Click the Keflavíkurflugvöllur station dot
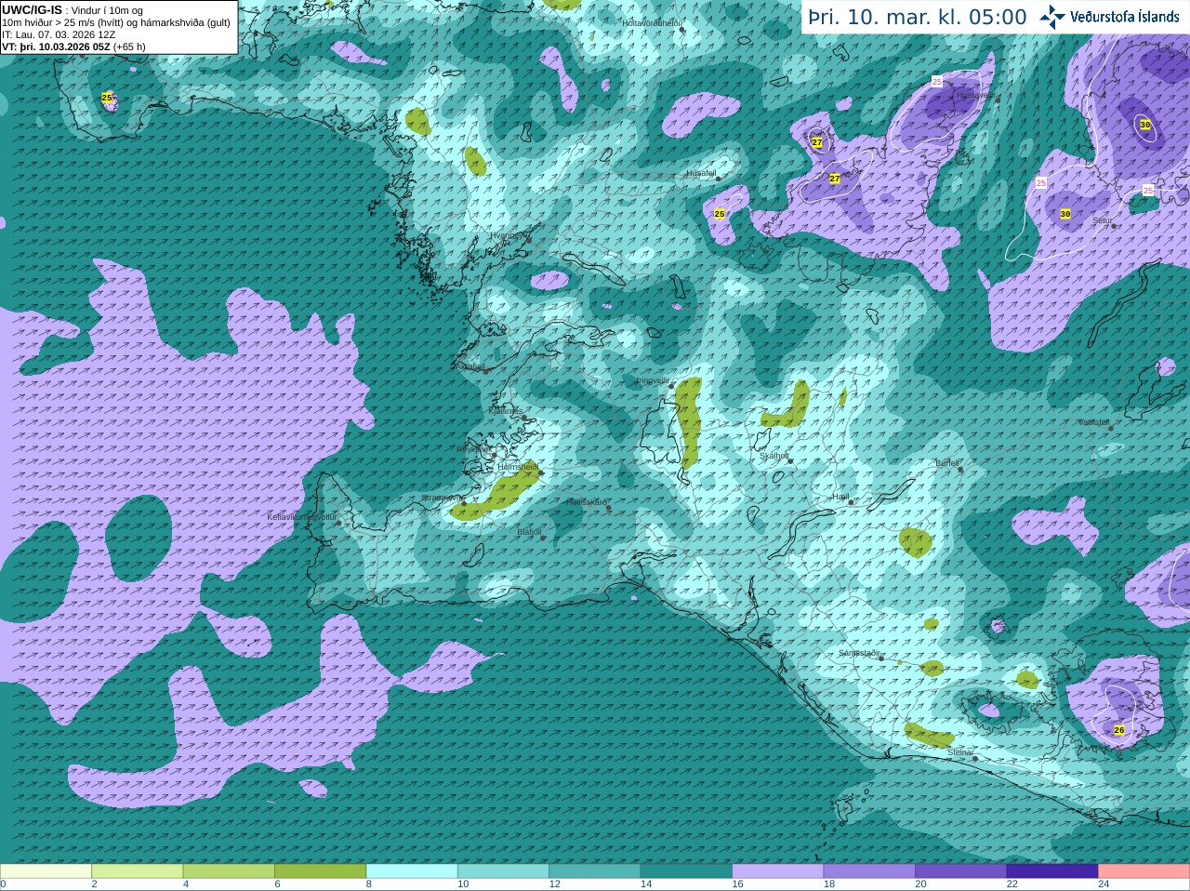Image resolution: width=1190 pixels, height=891 pixels. click(x=338, y=523)
